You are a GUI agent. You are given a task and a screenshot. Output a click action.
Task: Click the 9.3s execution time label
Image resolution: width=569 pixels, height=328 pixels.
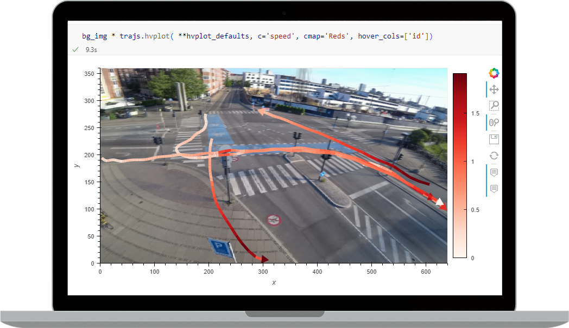91,49
